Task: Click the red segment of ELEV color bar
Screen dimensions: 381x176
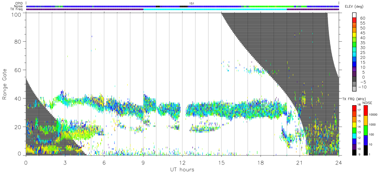Action: (354, 20)
